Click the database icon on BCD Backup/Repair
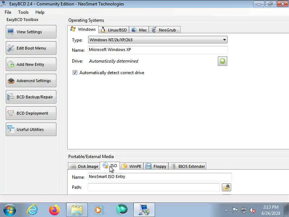289x217 pixels. tap(10, 97)
